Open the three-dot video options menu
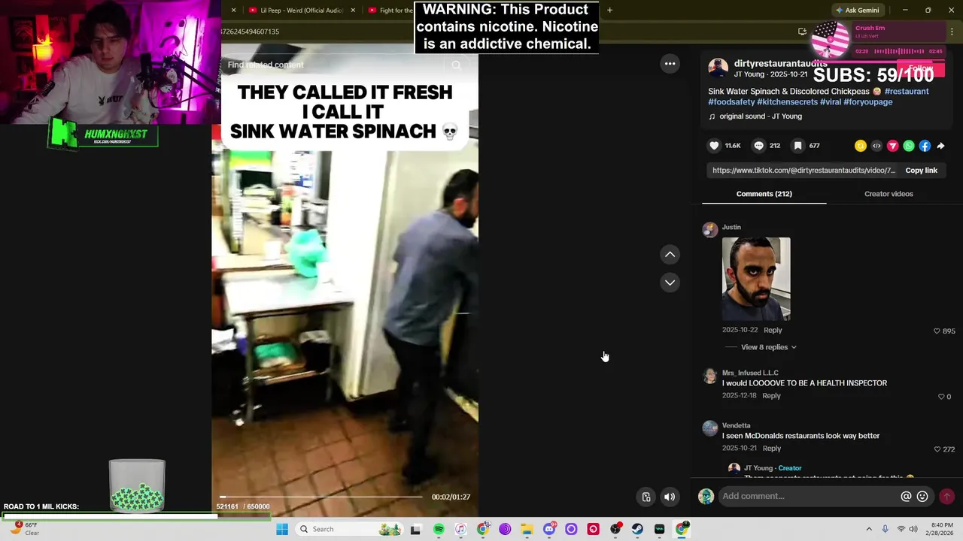This screenshot has height=541, width=963. 670,64
